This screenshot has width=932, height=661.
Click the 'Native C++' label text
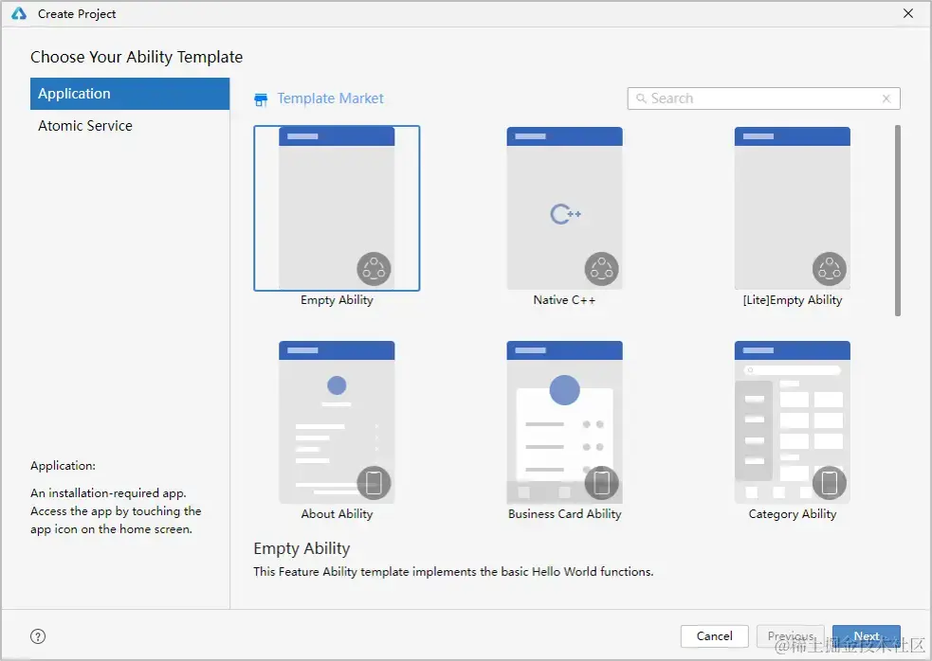tap(564, 300)
